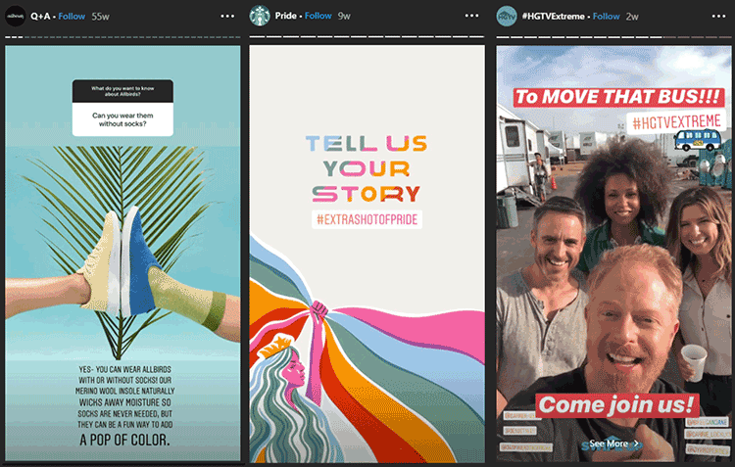Open the Starbucks profile avatar
The image size is (735, 467).
point(260,16)
